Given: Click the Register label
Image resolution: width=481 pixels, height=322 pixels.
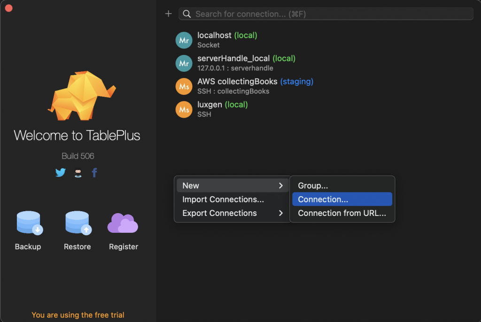Looking at the screenshot, I should (124, 247).
